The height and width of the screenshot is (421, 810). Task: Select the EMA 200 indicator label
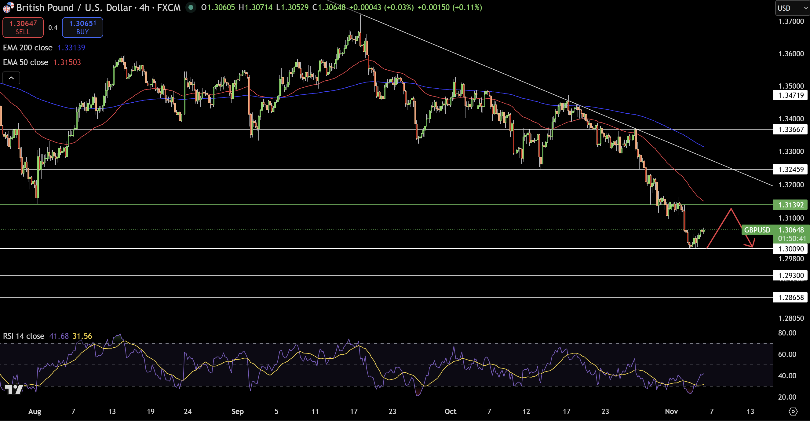[x=28, y=47]
